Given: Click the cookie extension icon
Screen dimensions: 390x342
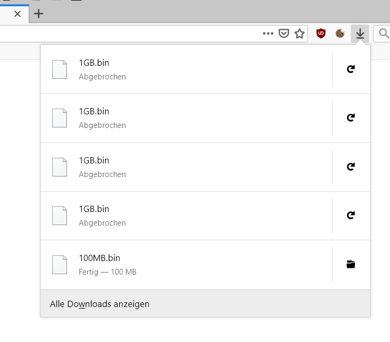Looking at the screenshot, I should [x=340, y=34].
